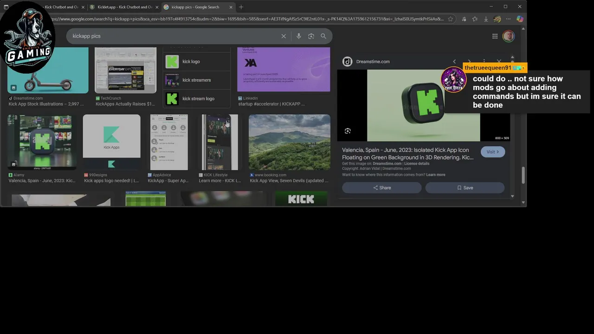Screen dimensions: 594x334
Task: Close the Kicklet.app tab
Action: click(157, 7)
